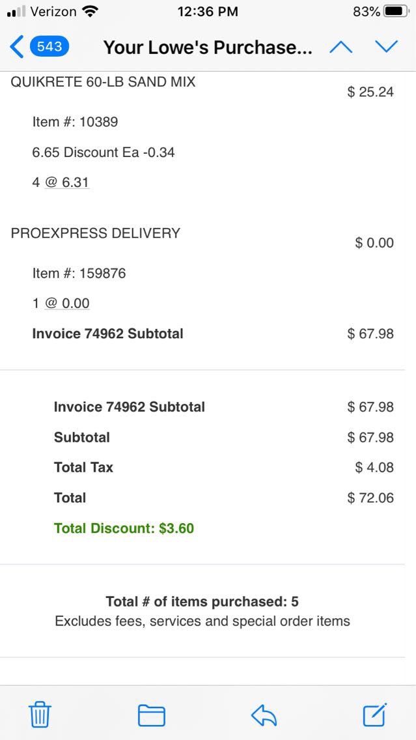Tap the green Total Discount text
The width and height of the screenshot is (416, 740).
[124, 528]
